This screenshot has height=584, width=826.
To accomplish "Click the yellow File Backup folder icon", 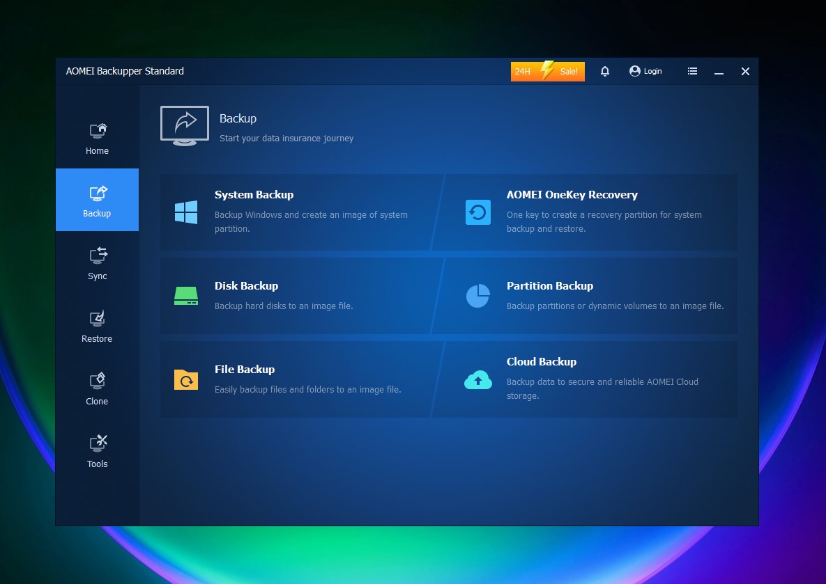I will (186, 379).
